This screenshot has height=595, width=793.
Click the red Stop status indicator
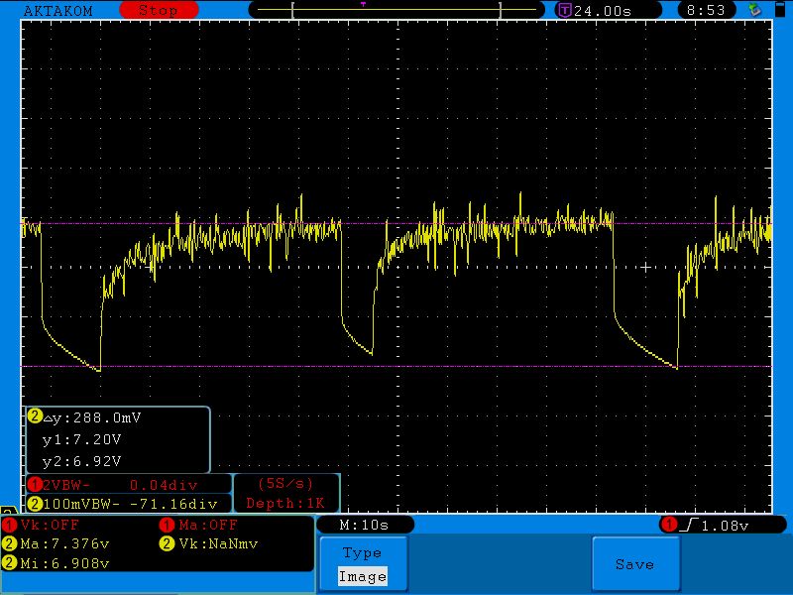(x=157, y=10)
